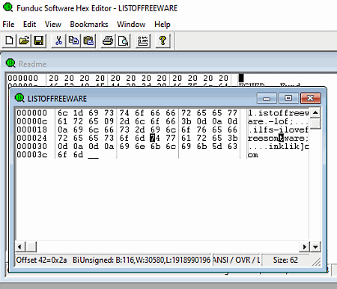This screenshot has height=289, width=337.
Task: Click offset label 000030
Action: coord(31,146)
